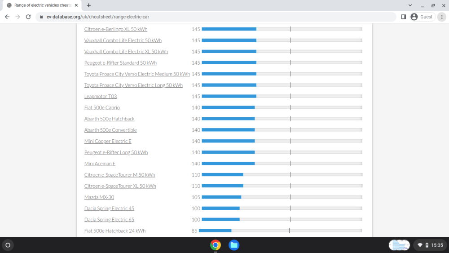
Task: Go back to the previous page
Action: [x=7, y=17]
